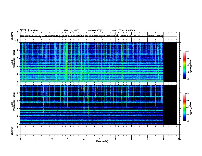Click the flat ch.3 voltage trace line
This screenshot has width=202, height=156.
coord(98,131)
